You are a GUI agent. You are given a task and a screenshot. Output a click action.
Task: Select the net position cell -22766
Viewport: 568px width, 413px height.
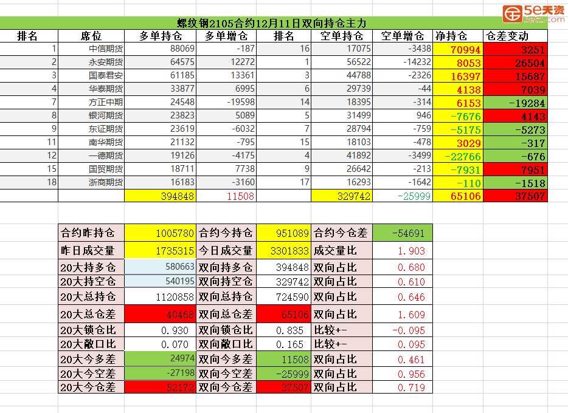click(x=458, y=156)
